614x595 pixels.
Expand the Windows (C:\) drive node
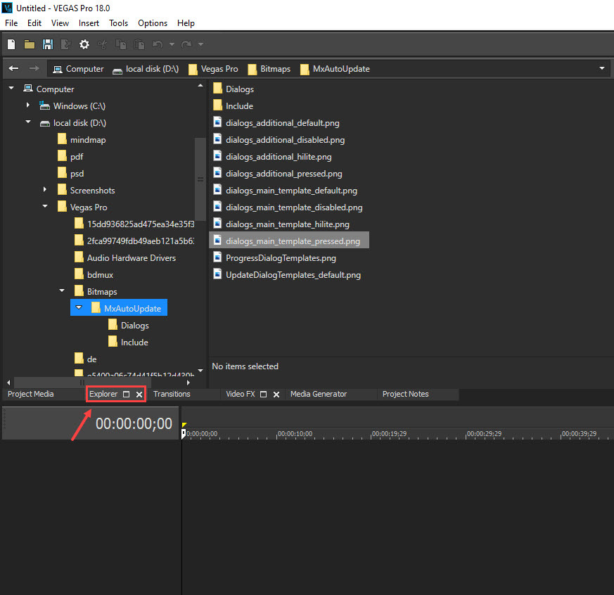click(x=28, y=105)
